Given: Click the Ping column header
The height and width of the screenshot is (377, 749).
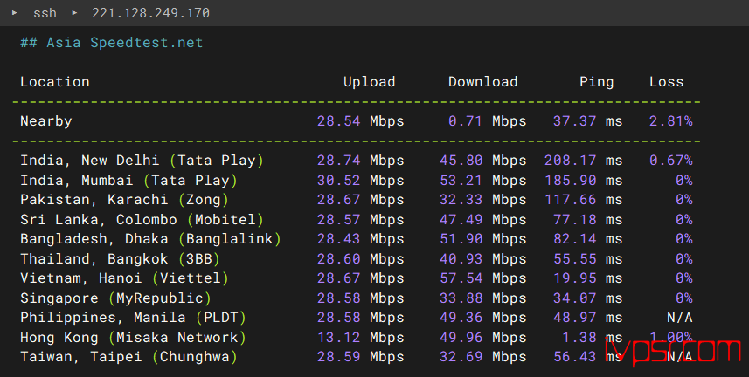Looking at the screenshot, I should click(x=596, y=82).
